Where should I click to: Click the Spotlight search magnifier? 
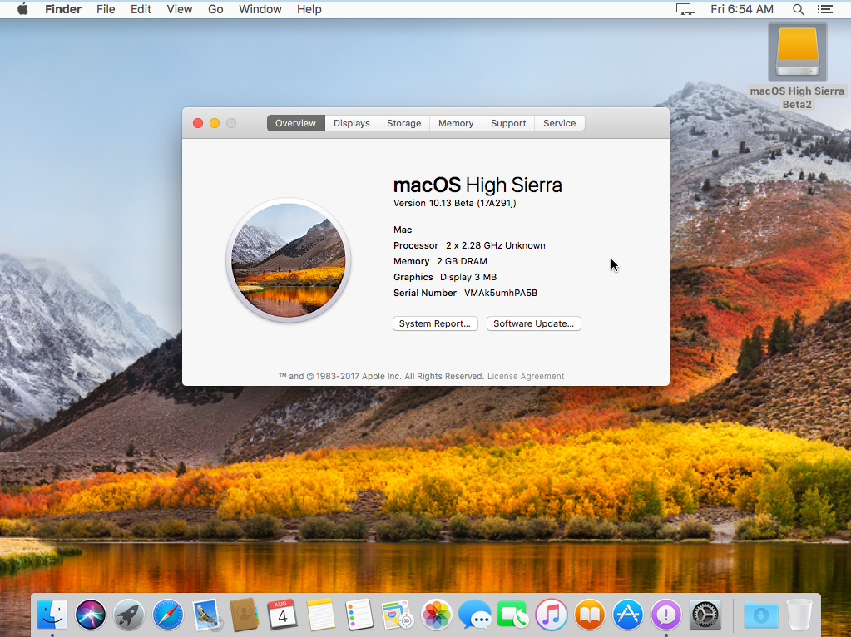798,9
